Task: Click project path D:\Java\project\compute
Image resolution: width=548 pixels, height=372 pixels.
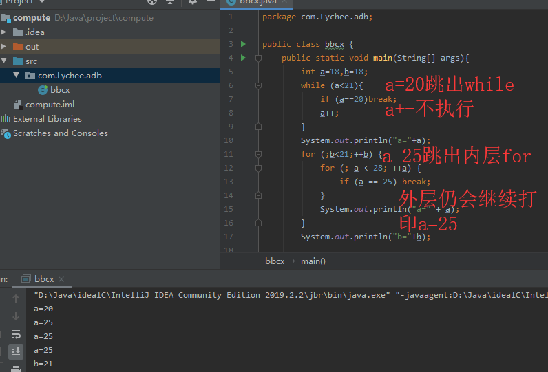Action: (104, 18)
